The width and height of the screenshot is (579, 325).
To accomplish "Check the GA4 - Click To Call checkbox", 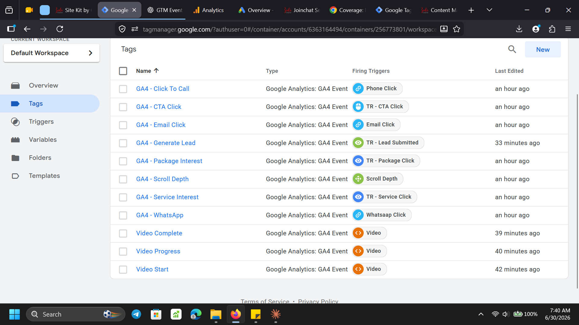I will coord(123,89).
